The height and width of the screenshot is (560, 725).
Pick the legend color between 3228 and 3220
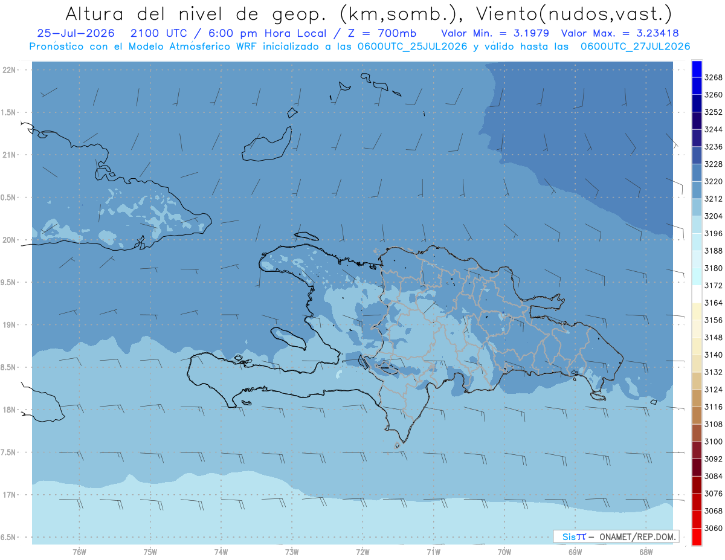696,173
